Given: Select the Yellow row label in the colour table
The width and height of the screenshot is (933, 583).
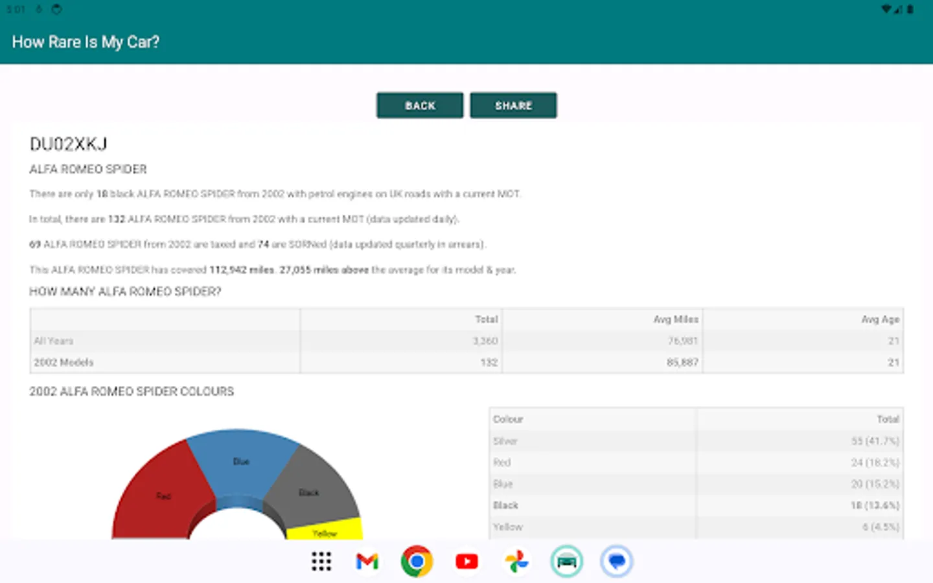Looking at the screenshot, I should [x=508, y=527].
